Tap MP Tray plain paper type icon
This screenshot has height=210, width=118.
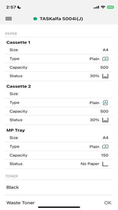click(105, 147)
